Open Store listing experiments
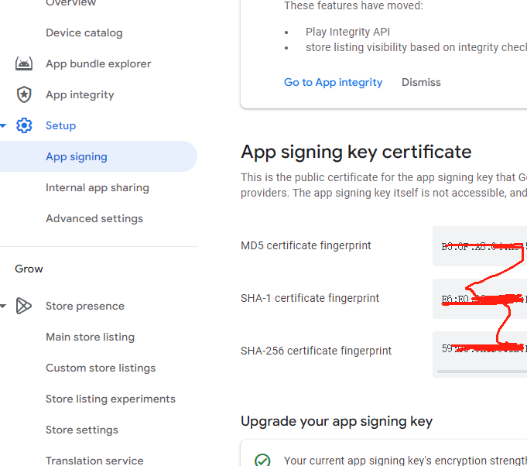527x466 pixels. coord(111,399)
